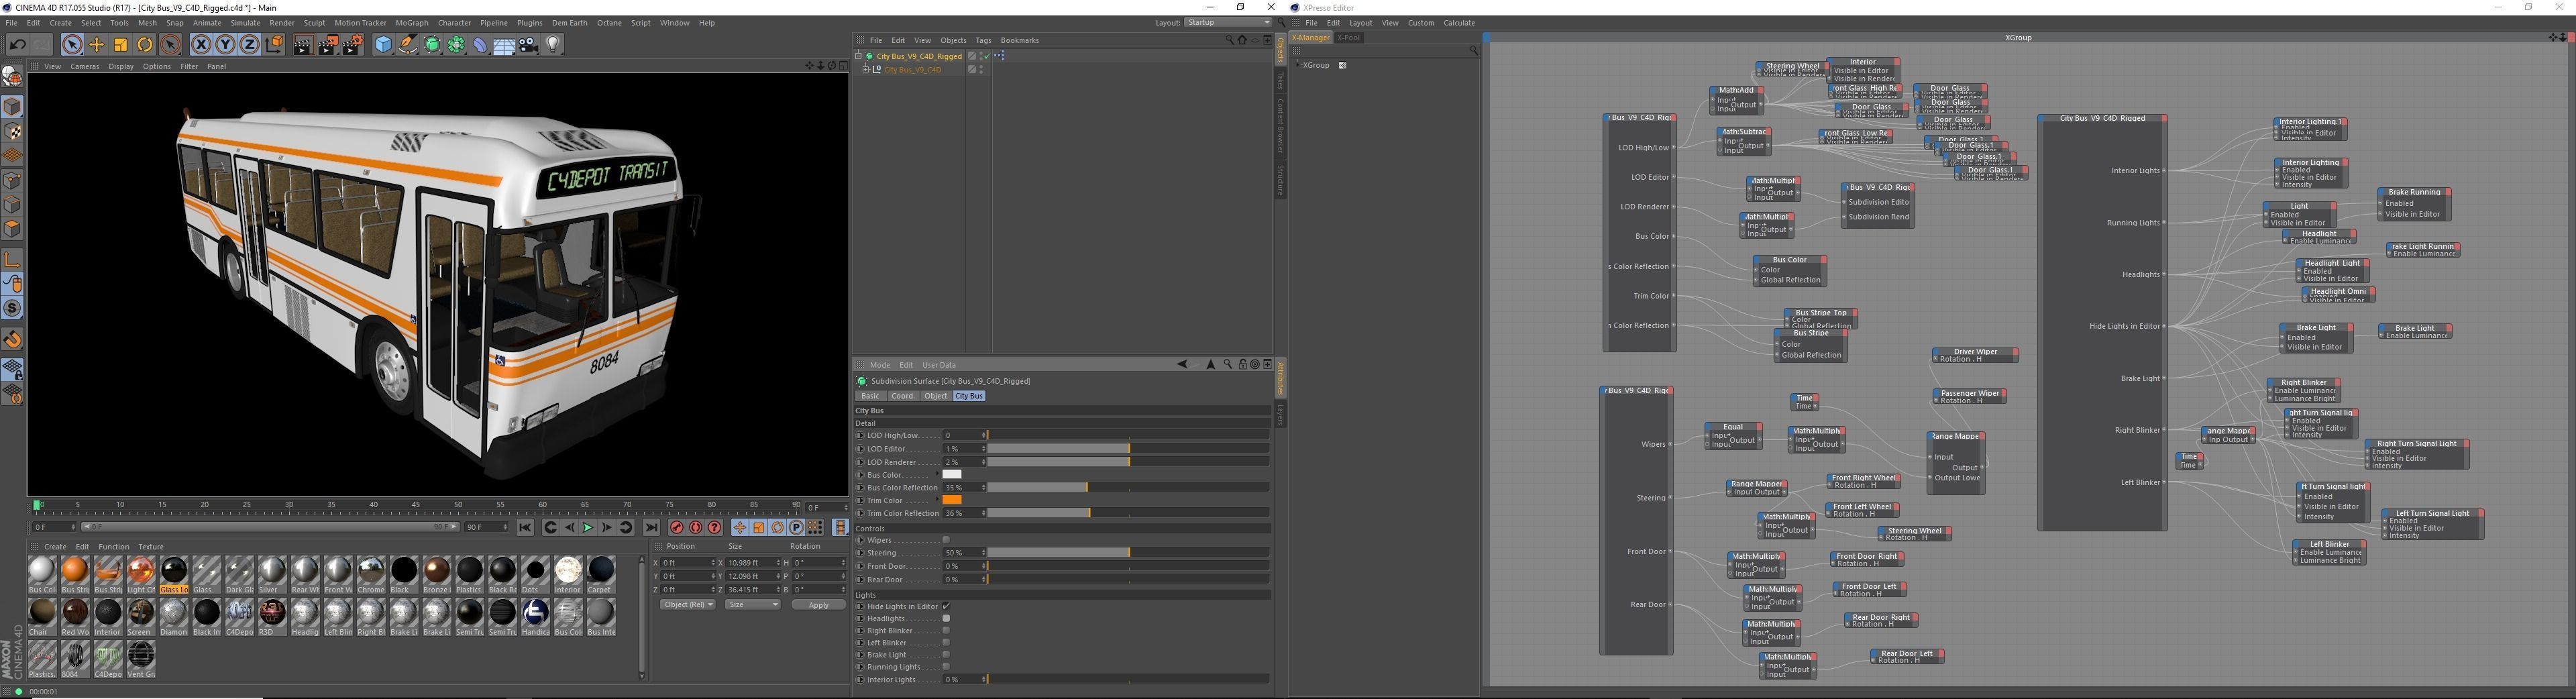The width and height of the screenshot is (2576, 699).
Task: Click the Record Active Objects button
Action: point(677,527)
